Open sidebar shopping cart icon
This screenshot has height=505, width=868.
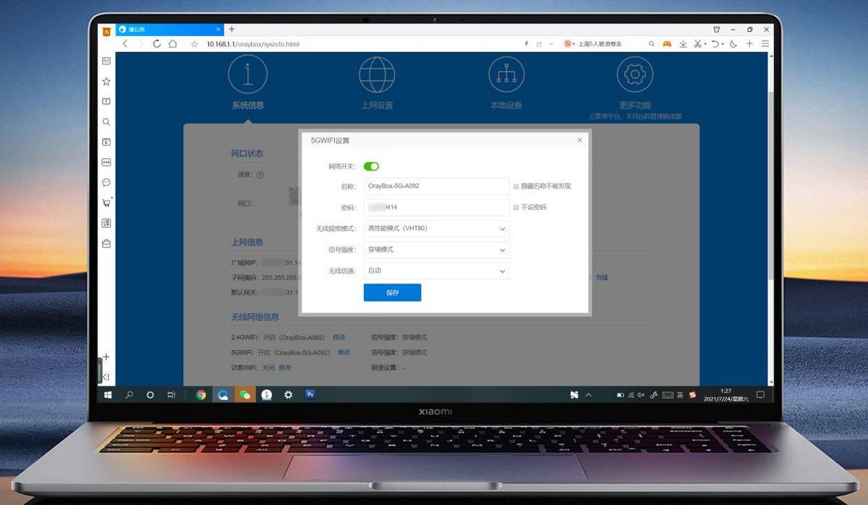tap(106, 203)
